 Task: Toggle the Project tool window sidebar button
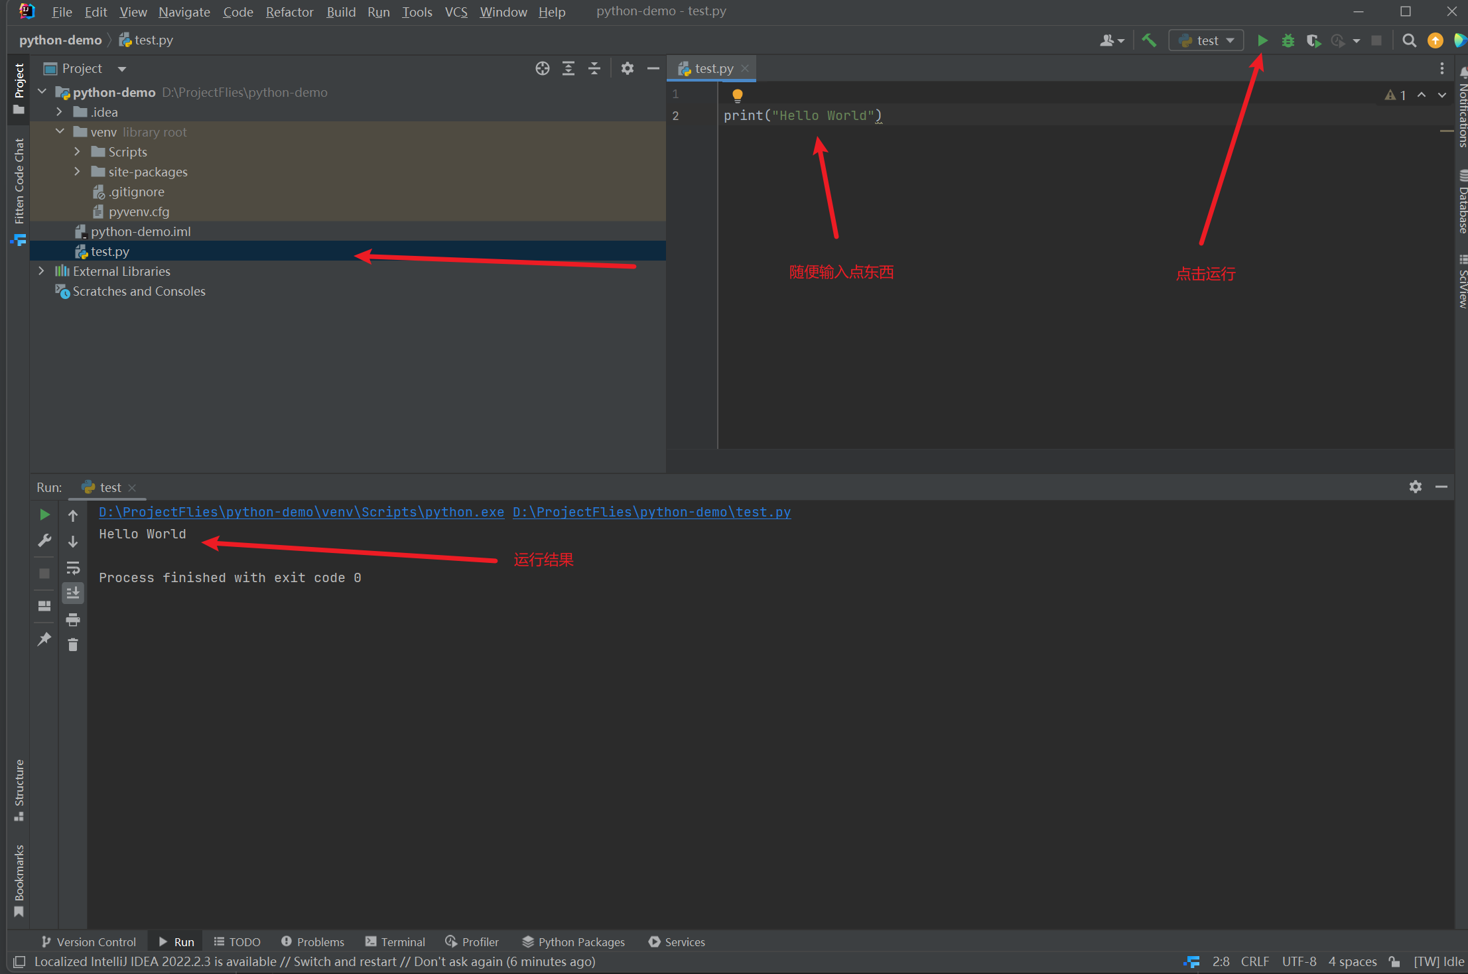[x=19, y=88]
